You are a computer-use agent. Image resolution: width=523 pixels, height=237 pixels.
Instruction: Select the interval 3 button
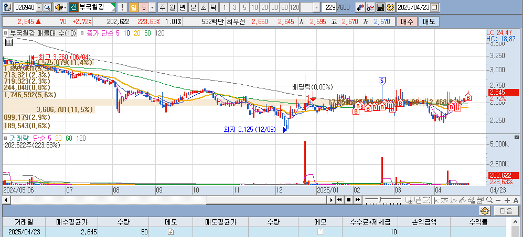(235, 7)
